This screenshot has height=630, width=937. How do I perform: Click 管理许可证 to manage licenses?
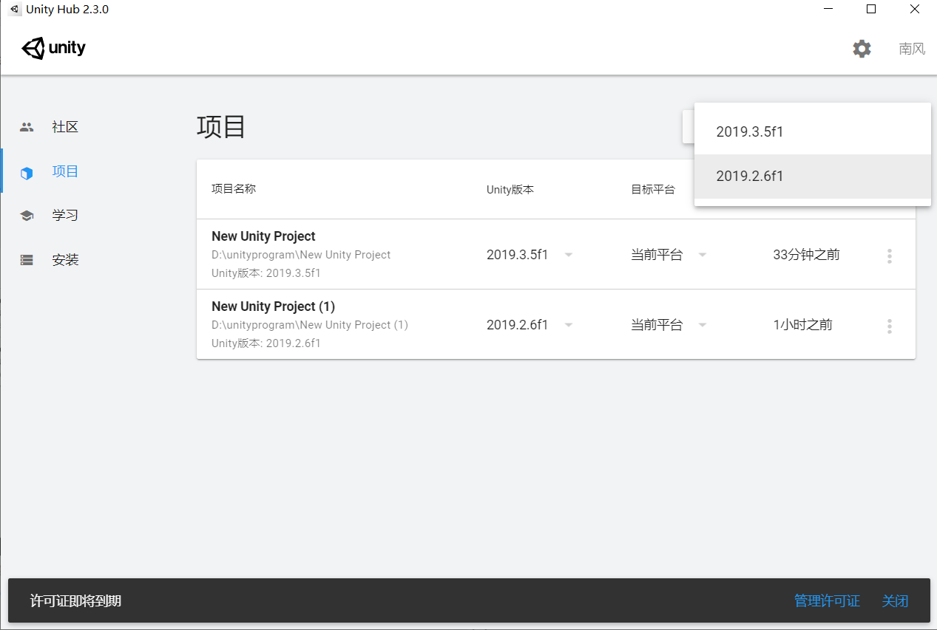[826, 600]
